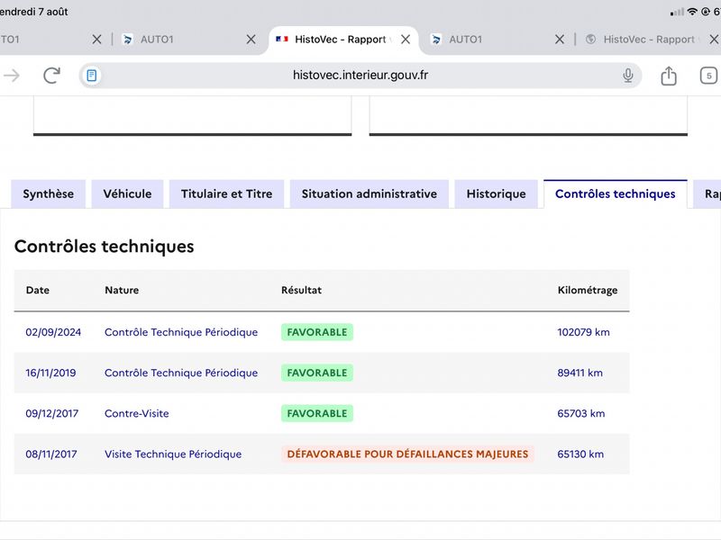Screen dimensions: 721x540
Task: Close the active HistoVec - Rapport tab
Action: tap(405, 40)
